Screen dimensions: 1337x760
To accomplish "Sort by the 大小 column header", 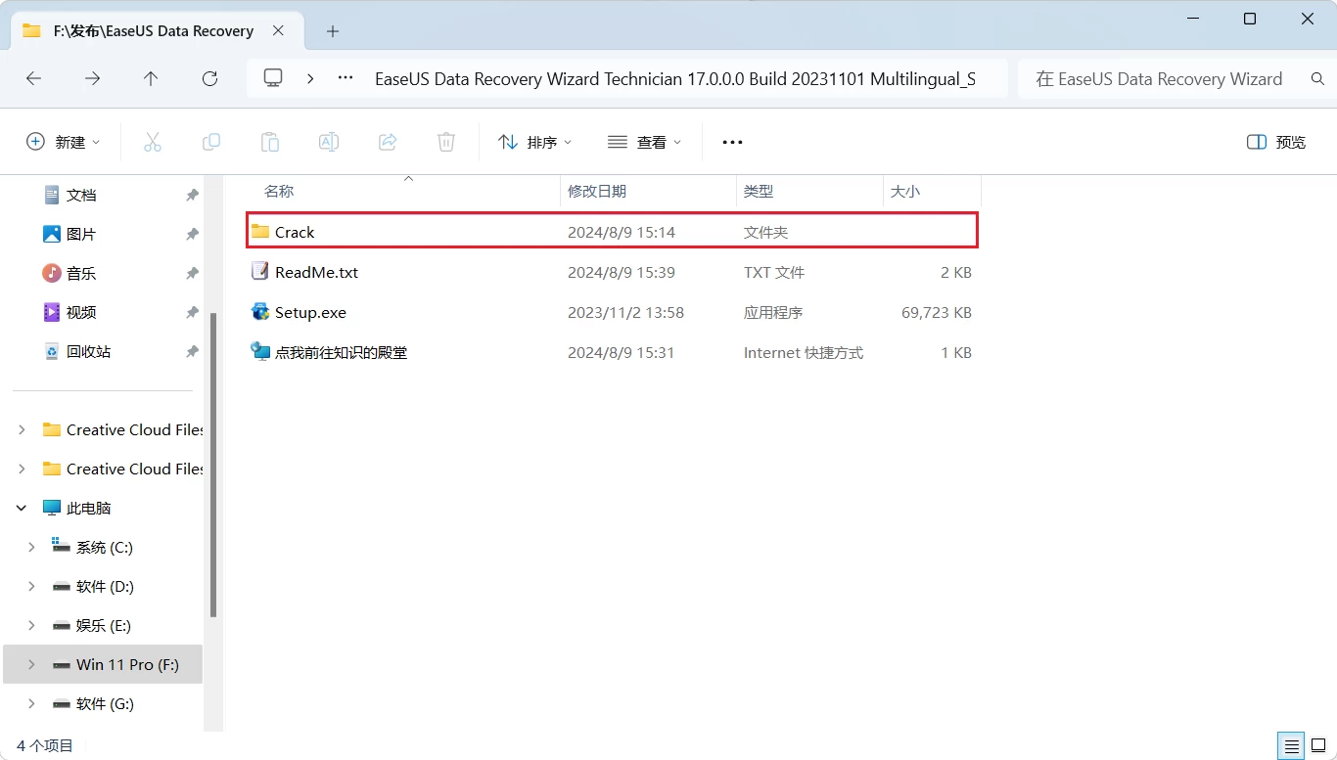I will 932,192.
